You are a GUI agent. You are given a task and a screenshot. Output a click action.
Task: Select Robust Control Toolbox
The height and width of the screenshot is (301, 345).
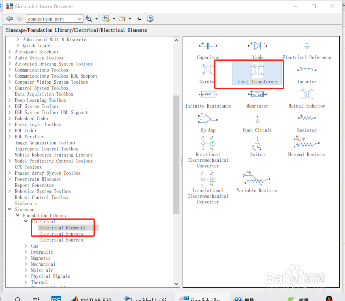tap(42, 197)
